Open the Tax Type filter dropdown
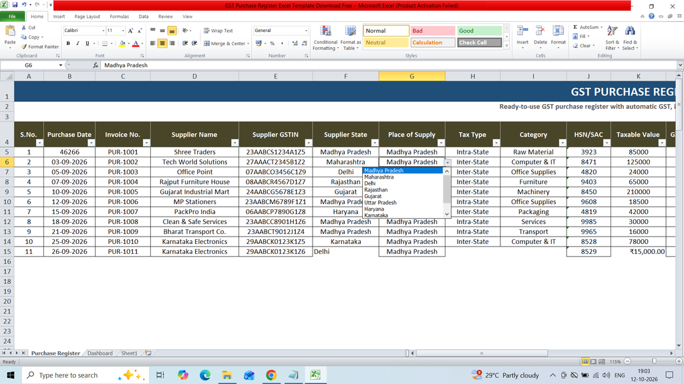684x384 pixels. 496,143
